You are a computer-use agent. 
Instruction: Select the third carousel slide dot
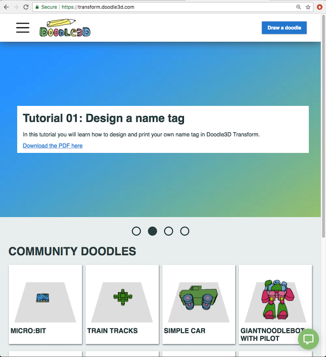coord(168,231)
